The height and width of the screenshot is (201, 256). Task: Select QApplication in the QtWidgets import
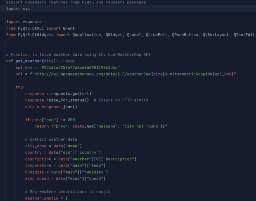tap(87, 35)
